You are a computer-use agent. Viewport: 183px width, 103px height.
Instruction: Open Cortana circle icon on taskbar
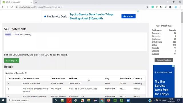pyautogui.click(x=56, y=100)
